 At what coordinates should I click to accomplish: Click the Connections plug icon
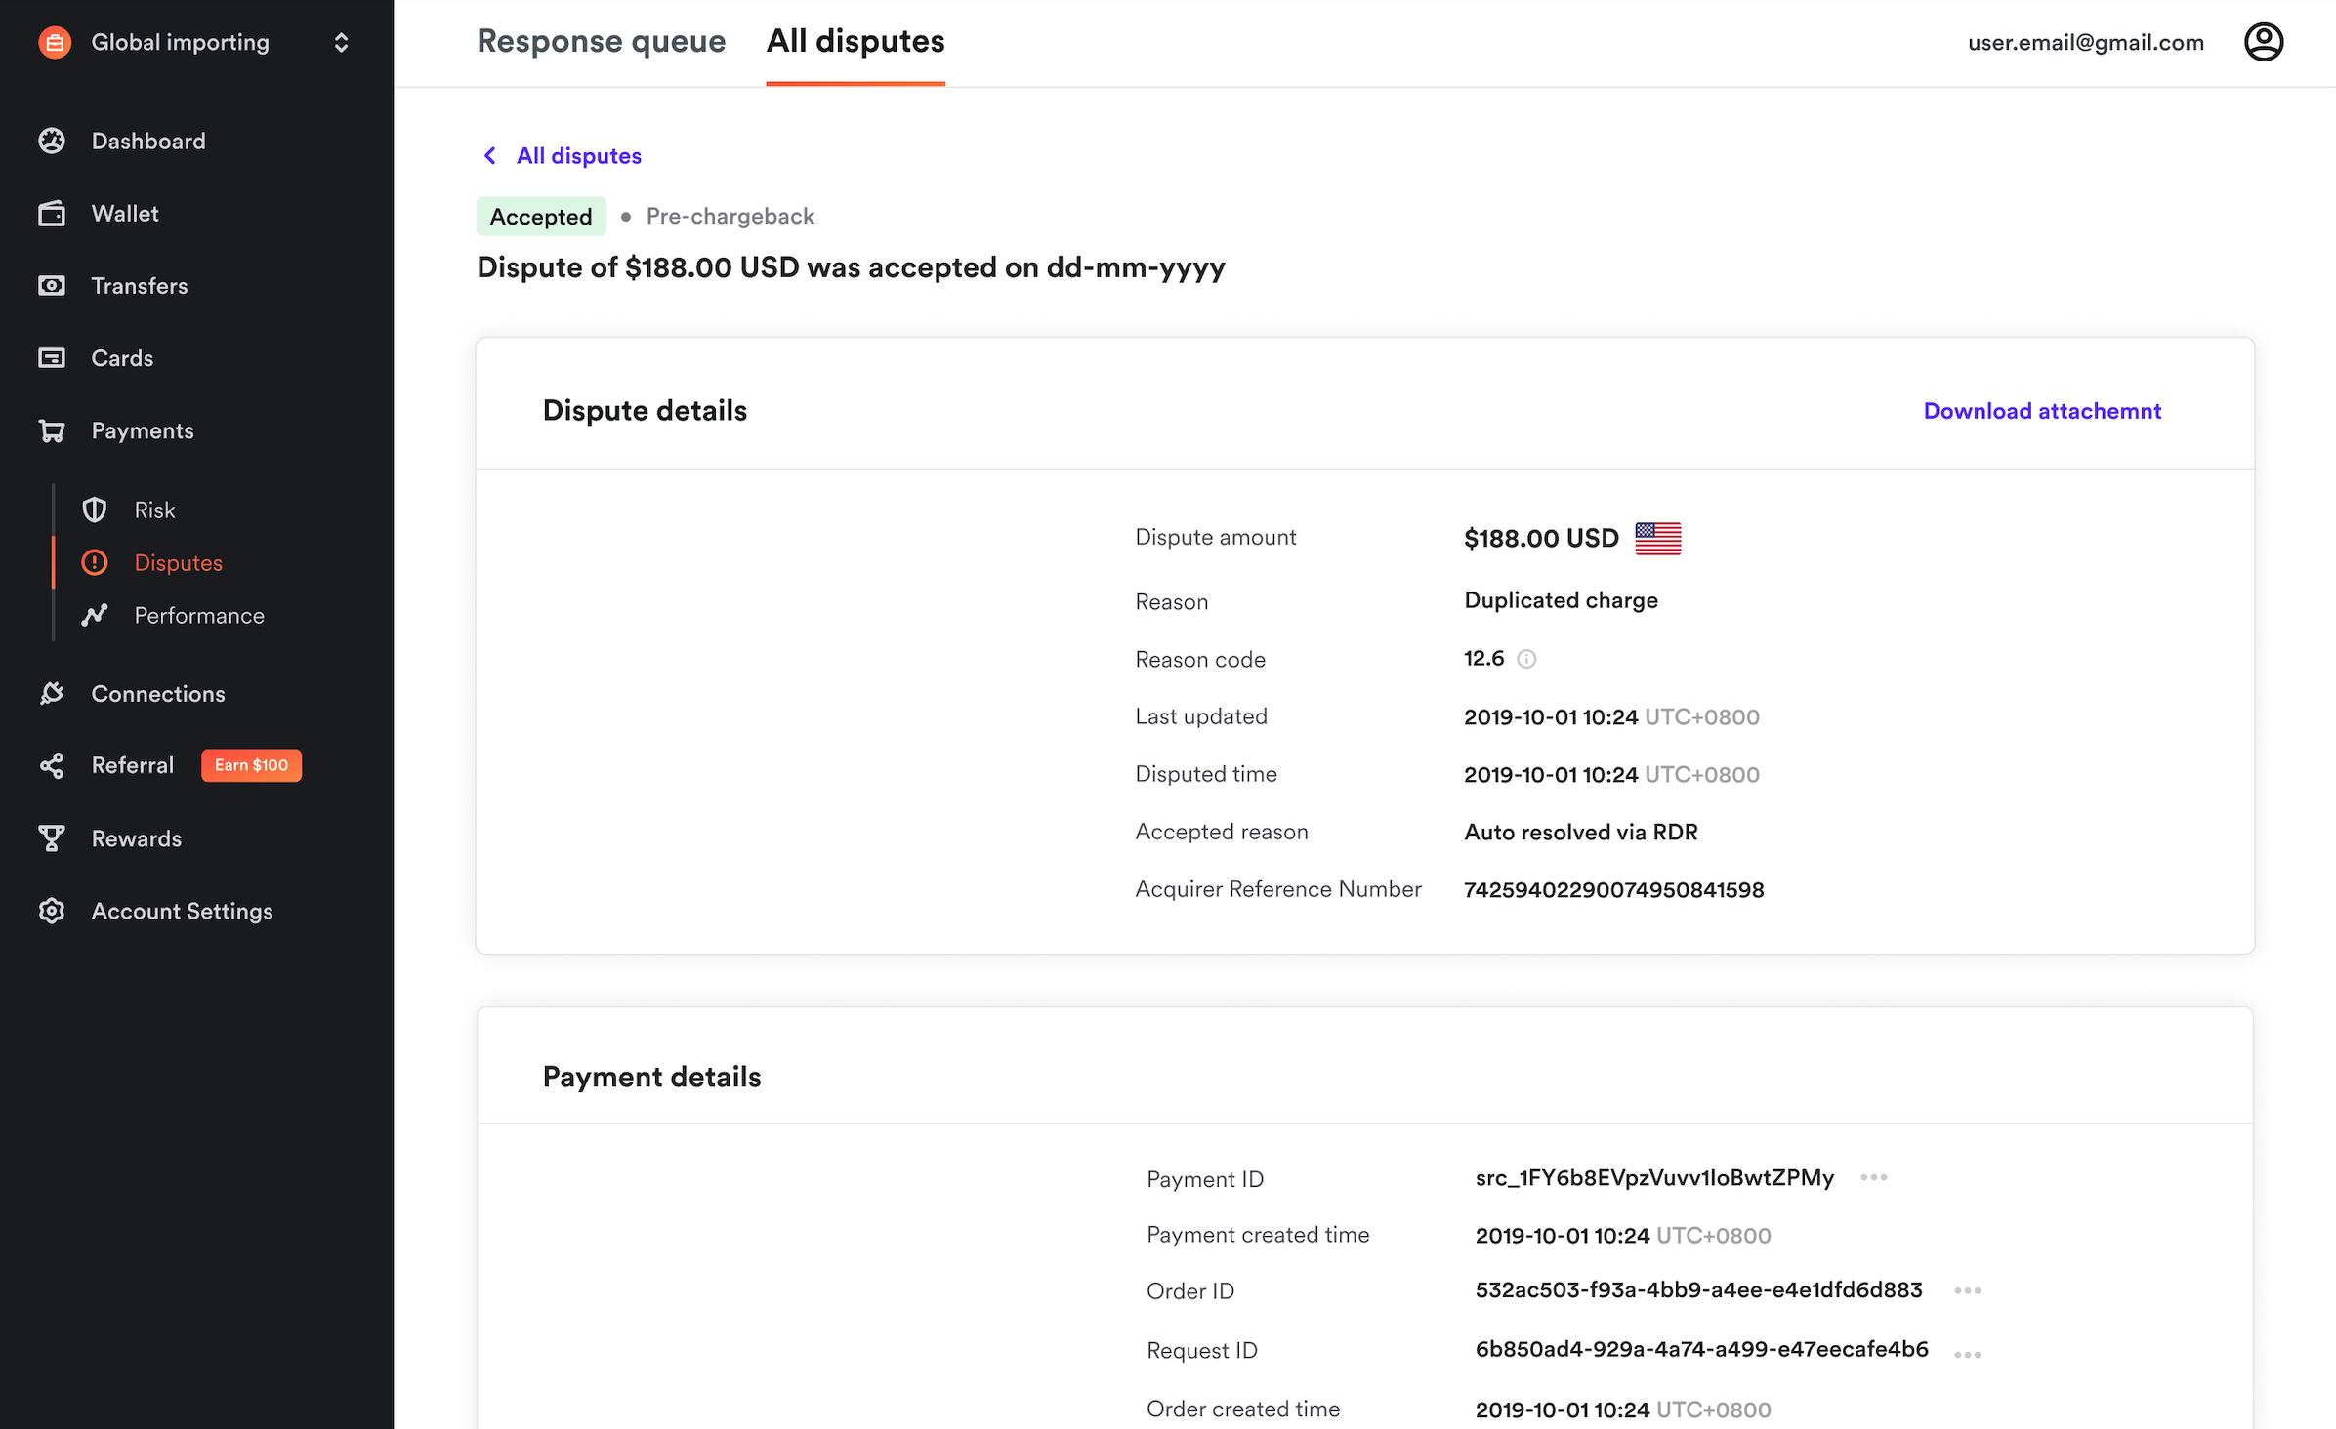pos(52,693)
